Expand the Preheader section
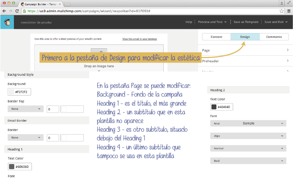The width and height of the screenshot is (293, 187). [x=245, y=61]
